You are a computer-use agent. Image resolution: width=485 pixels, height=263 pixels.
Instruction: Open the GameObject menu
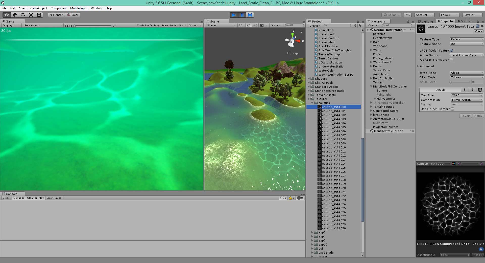click(38, 8)
